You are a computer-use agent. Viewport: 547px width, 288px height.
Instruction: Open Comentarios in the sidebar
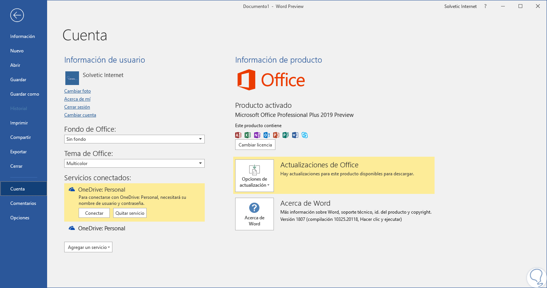(23, 203)
